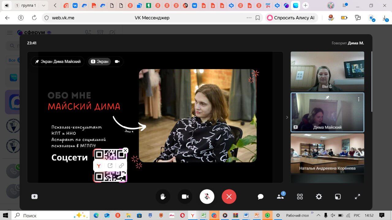Screen dimensions: 392x220
Task: Select the Наталья Андреевна Коренева video thumbnail
Action: 327,153
